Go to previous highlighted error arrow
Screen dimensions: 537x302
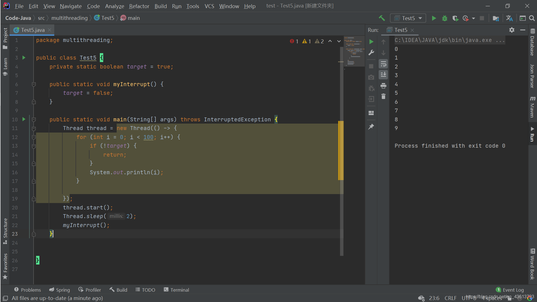[x=330, y=41]
